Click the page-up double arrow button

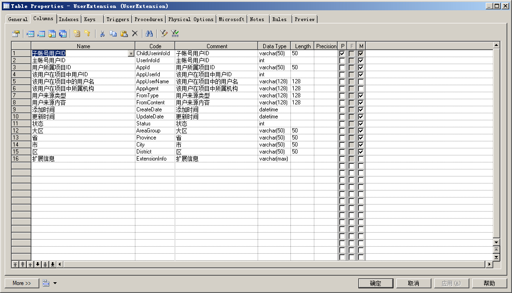(x=23, y=264)
